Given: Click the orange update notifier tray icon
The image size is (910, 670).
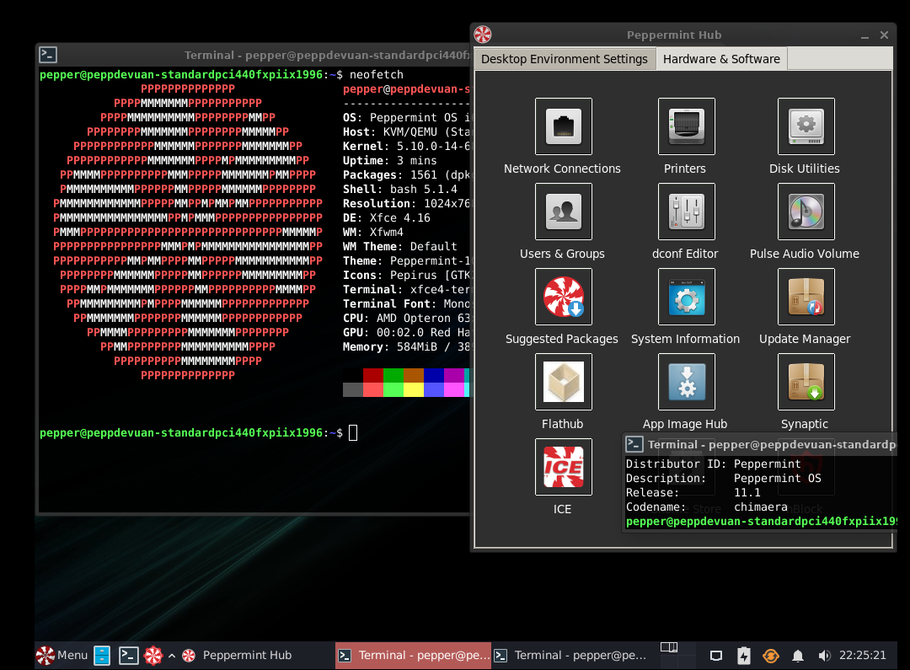Looking at the screenshot, I should click(771, 656).
